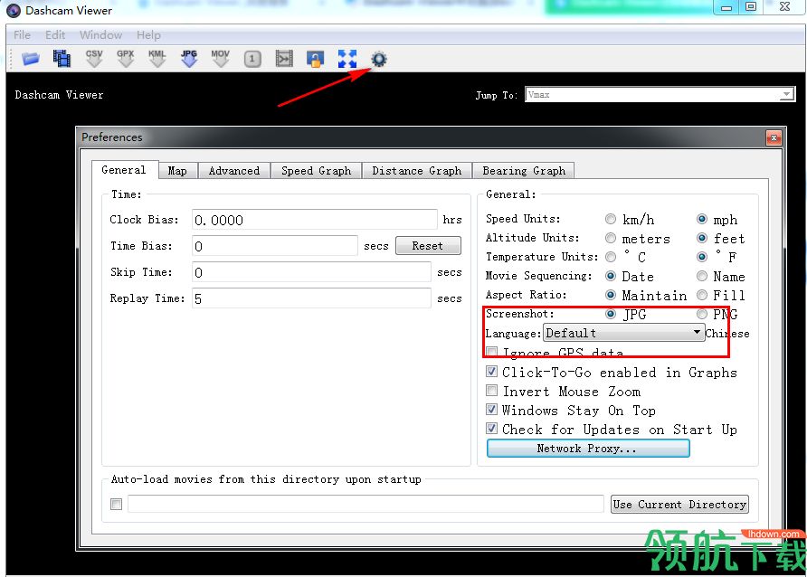Uncheck Windows Stay On Top
The height and width of the screenshot is (577, 807).
tap(492, 410)
